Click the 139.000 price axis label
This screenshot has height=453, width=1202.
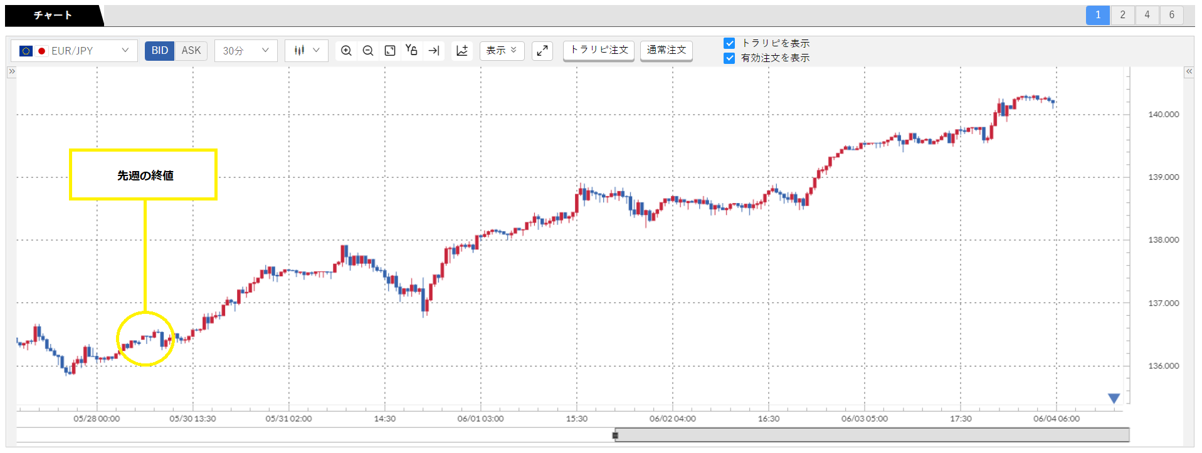tap(1163, 177)
